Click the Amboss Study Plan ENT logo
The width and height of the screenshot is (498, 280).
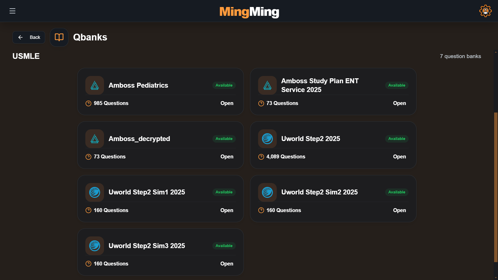pos(267,85)
